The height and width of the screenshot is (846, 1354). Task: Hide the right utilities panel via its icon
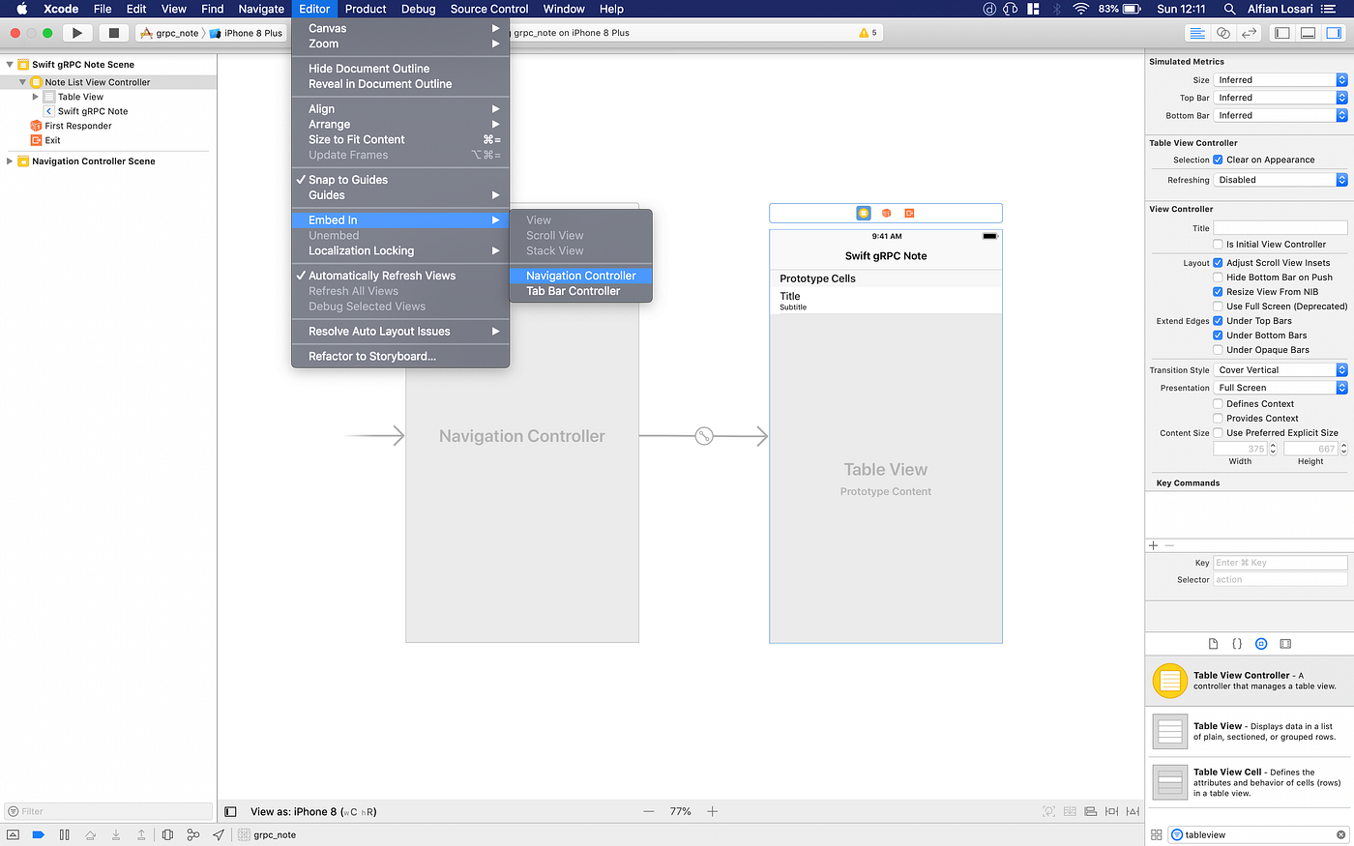point(1334,32)
